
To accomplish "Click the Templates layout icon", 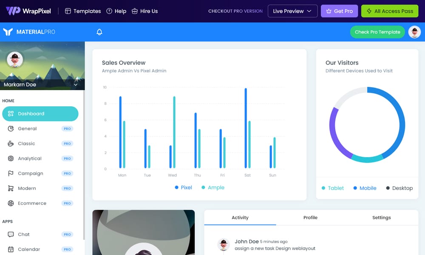I will tap(68, 11).
